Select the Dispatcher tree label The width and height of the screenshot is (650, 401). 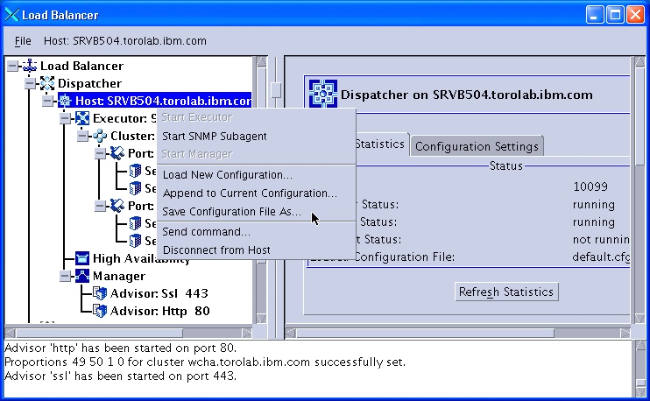pyautogui.click(x=89, y=83)
